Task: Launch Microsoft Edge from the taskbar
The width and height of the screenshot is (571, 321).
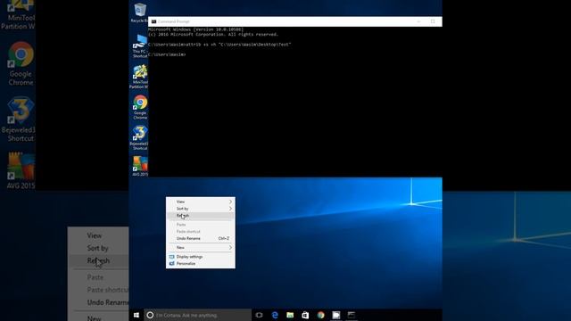Action: click(x=275, y=315)
